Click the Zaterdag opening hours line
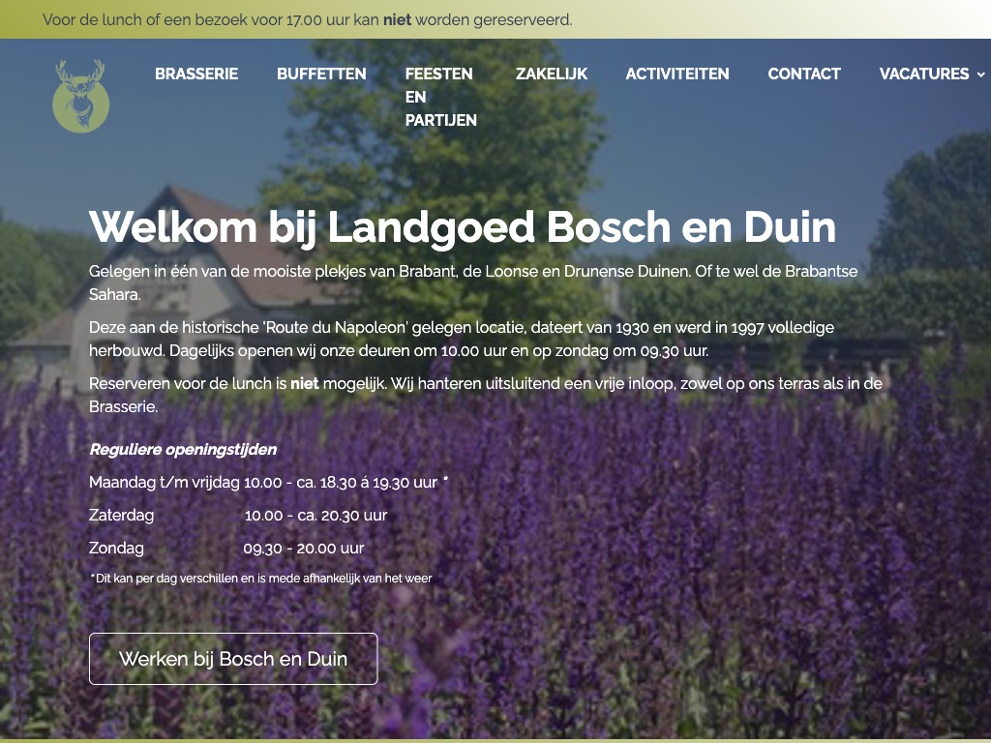This screenshot has height=743, width=991. [x=238, y=515]
